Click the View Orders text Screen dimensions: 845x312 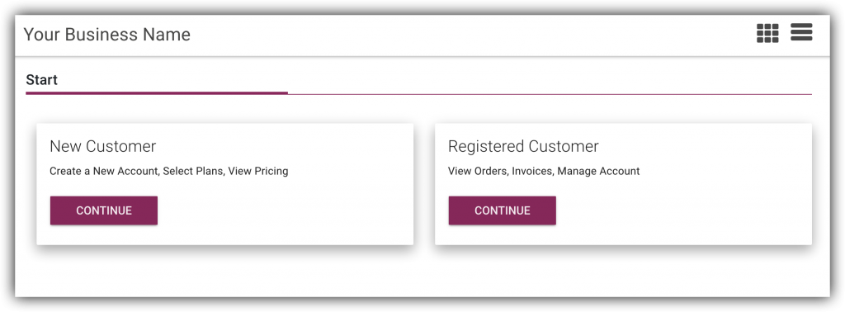(x=478, y=172)
